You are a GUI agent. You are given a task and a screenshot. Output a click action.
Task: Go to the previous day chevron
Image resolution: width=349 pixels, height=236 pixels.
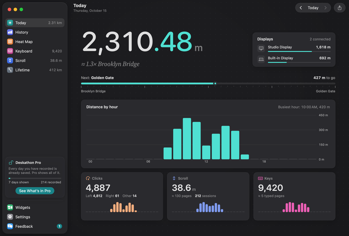point(301,8)
